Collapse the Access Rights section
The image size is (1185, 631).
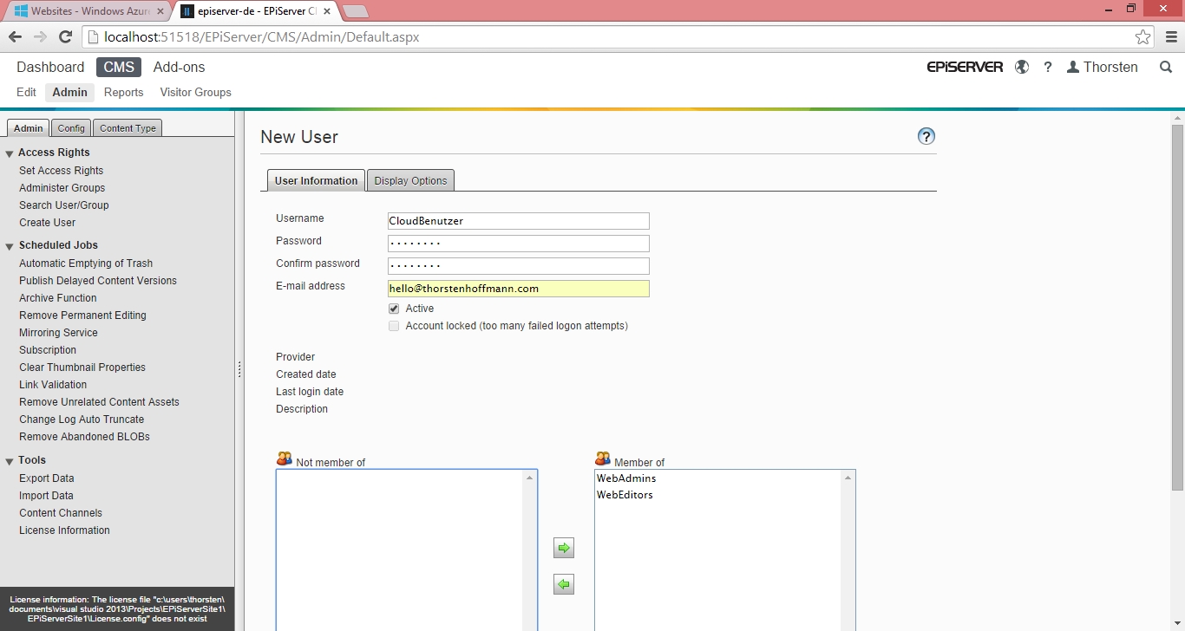coord(10,153)
